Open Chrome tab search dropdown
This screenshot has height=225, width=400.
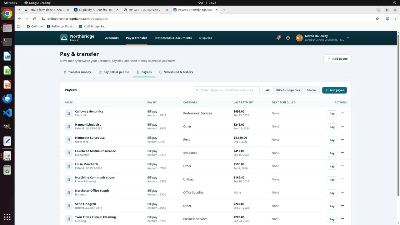pyautogui.click(x=19, y=10)
